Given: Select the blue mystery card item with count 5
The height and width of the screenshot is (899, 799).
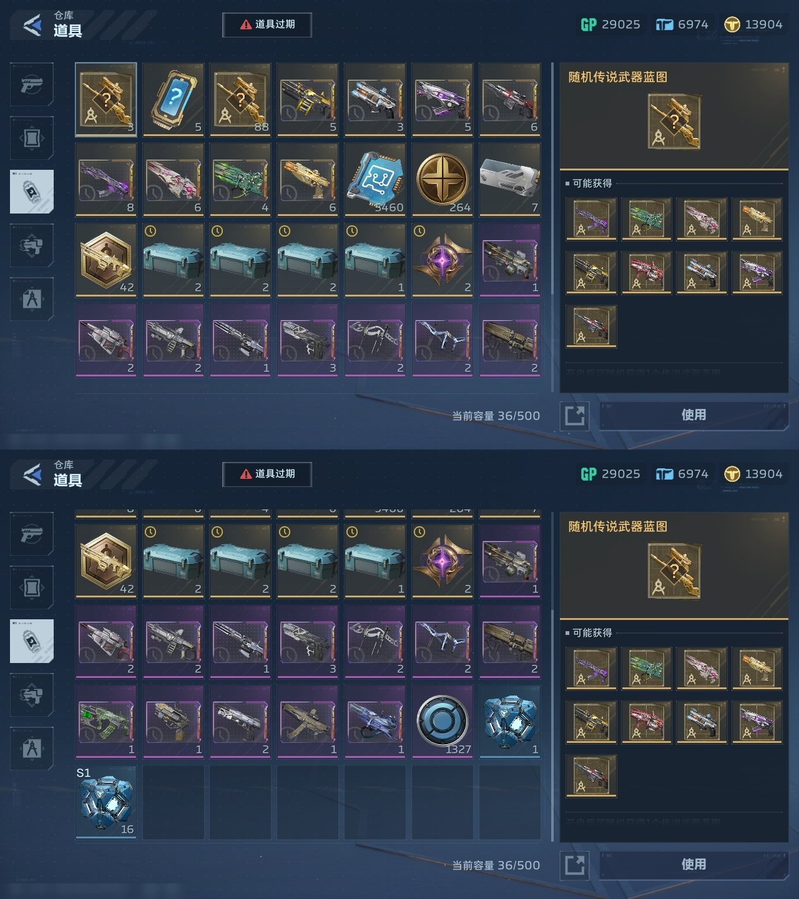Looking at the screenshot, I should [x=173, y=99].
